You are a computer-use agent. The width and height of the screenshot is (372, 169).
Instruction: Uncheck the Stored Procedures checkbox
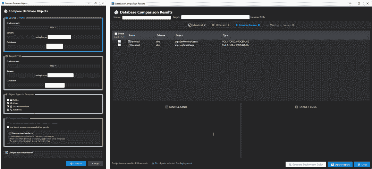8,106
